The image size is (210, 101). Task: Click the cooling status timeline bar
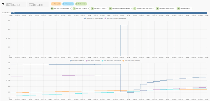click(x=109, y=13)
